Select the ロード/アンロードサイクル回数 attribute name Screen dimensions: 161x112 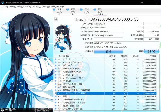74,93
